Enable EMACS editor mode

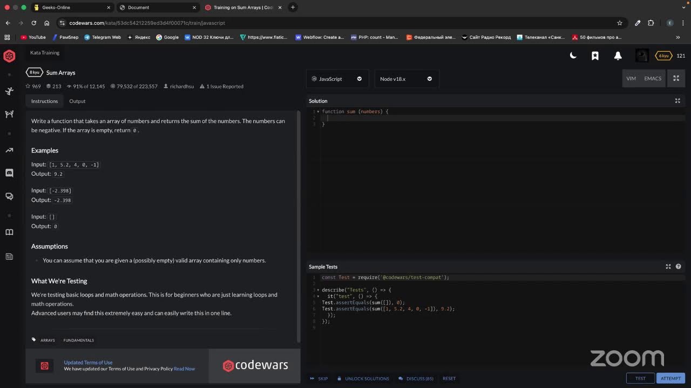pos(653,78)
